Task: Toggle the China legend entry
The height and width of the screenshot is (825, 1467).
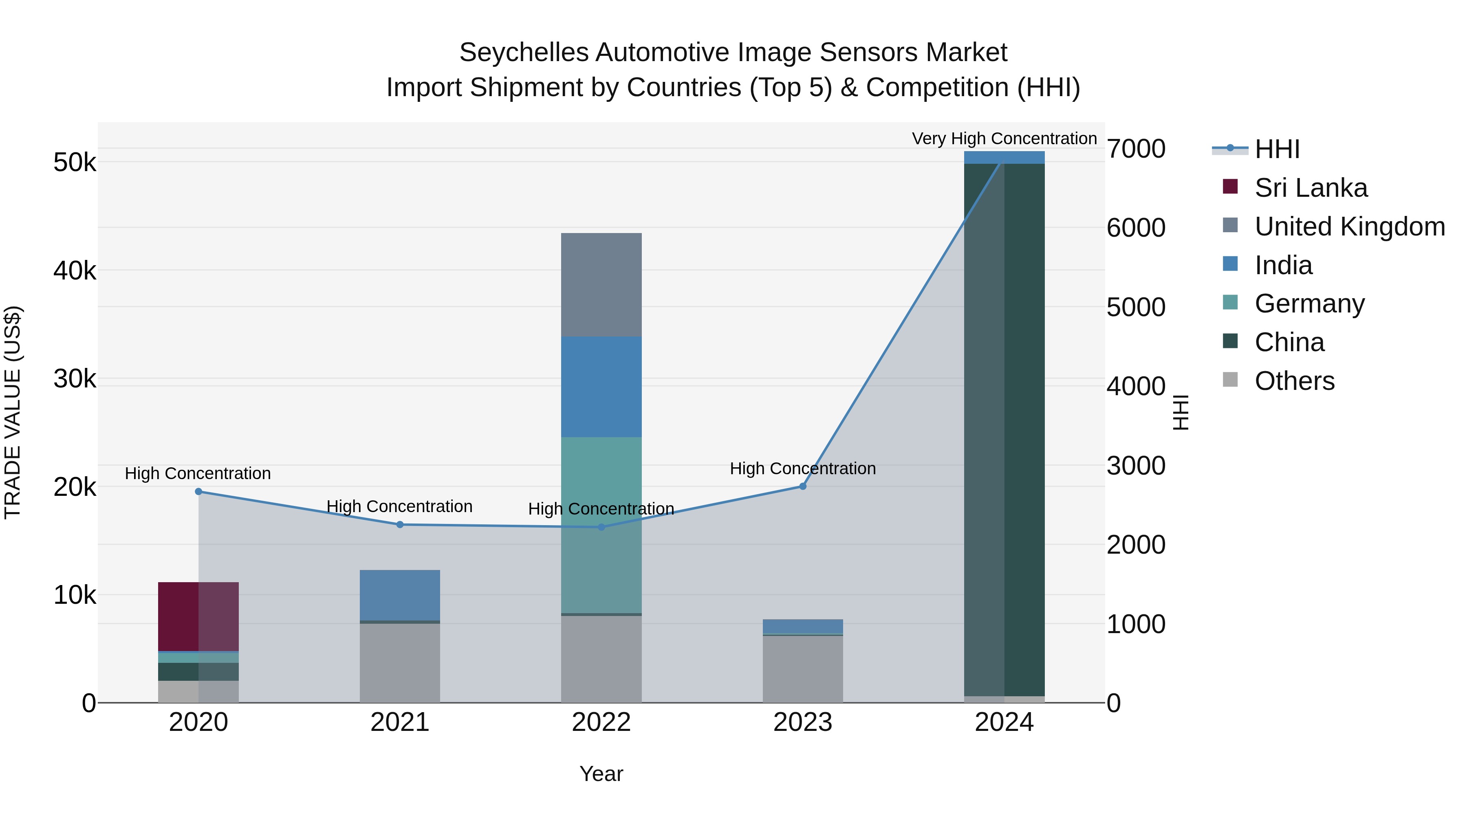Action: 1273,342
